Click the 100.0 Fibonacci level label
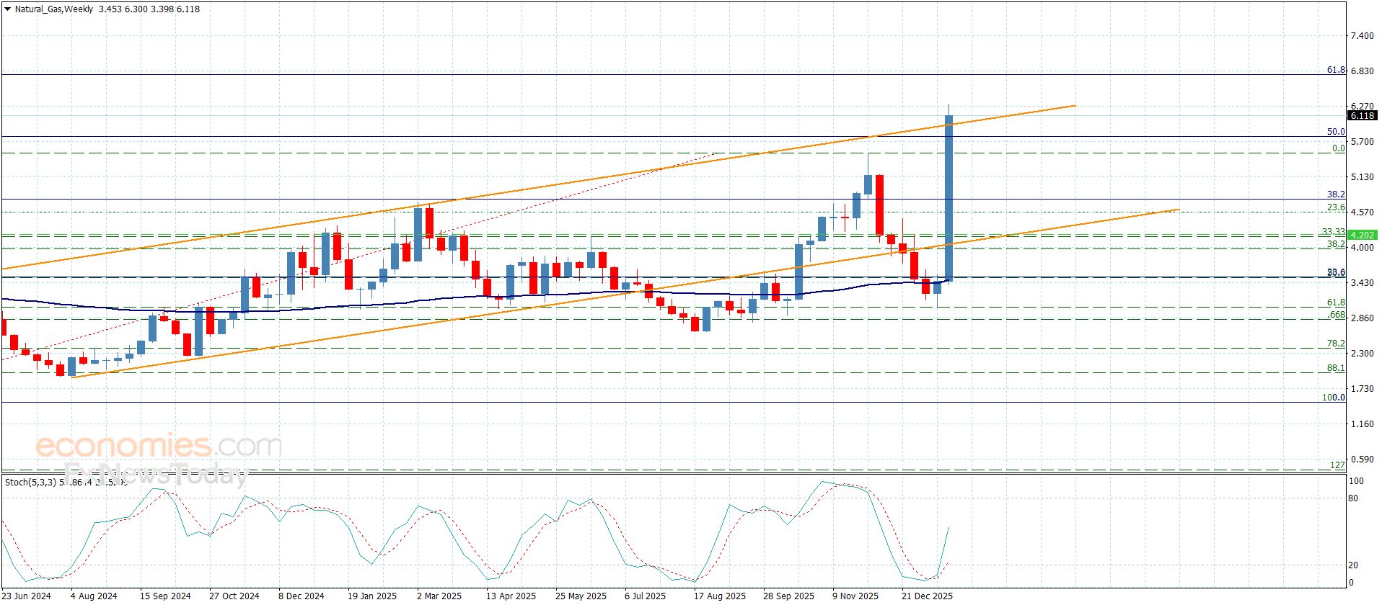 (x=1333, y=398)
